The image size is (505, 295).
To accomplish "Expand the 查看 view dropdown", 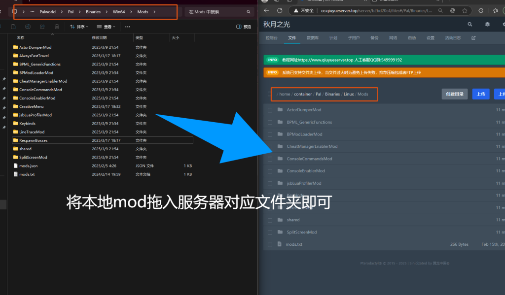I will [x=106, y=27].
